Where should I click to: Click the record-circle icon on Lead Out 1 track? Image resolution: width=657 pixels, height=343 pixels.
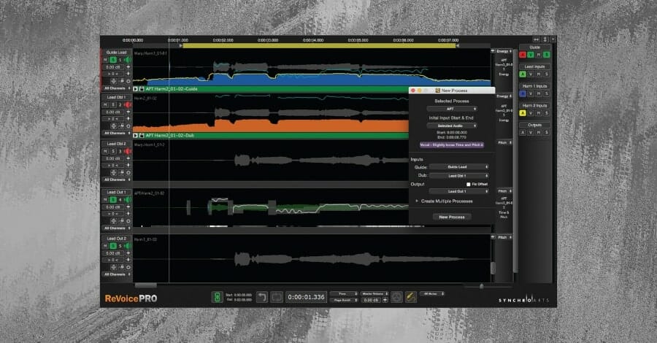128,220
